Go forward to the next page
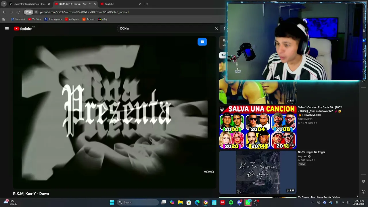 11,12
